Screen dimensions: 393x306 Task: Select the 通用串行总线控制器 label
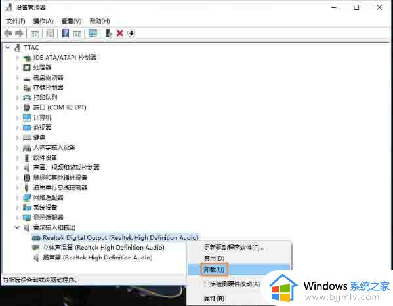point(60,187)
